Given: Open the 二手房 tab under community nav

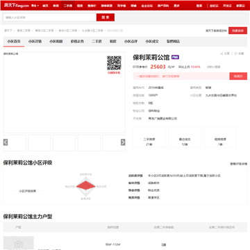Looking at the screenshot, I should pos(97,42).
